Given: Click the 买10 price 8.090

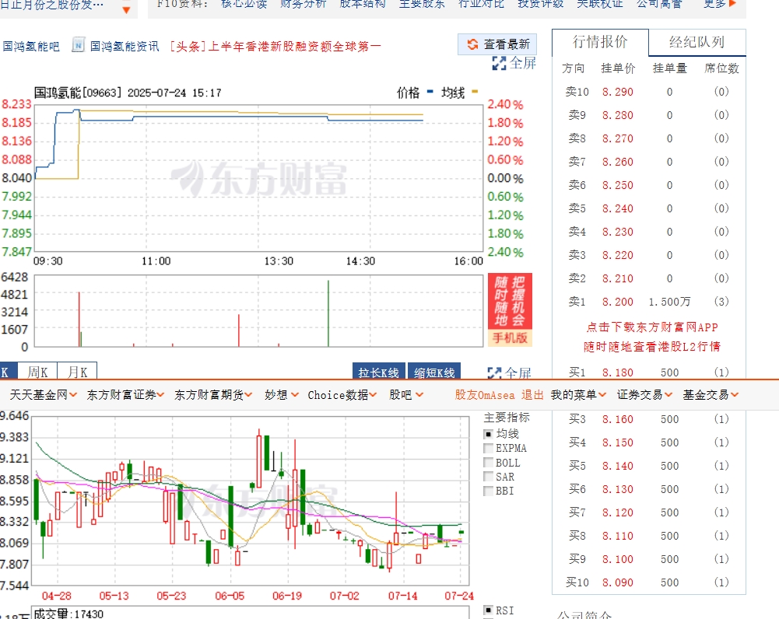Looking at the screenshot, I should (x=618, y=582).
